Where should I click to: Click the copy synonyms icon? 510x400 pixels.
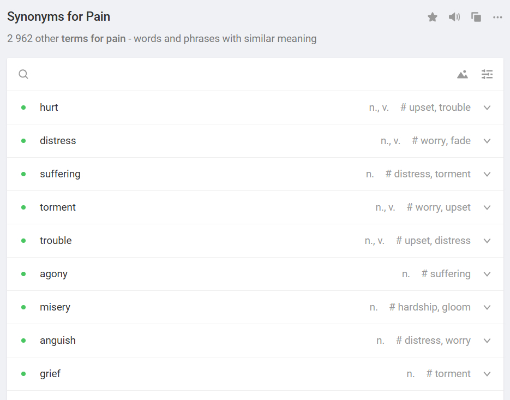[476, 17]
